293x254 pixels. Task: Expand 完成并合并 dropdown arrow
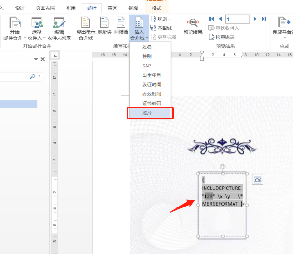[x=285, y=38]
